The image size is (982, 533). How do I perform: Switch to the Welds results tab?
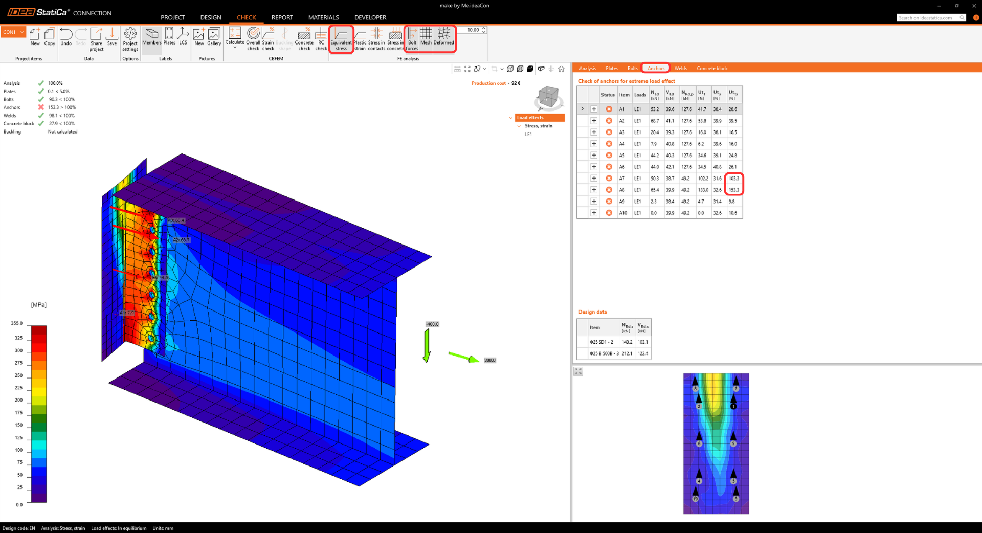tap(681, 68)
